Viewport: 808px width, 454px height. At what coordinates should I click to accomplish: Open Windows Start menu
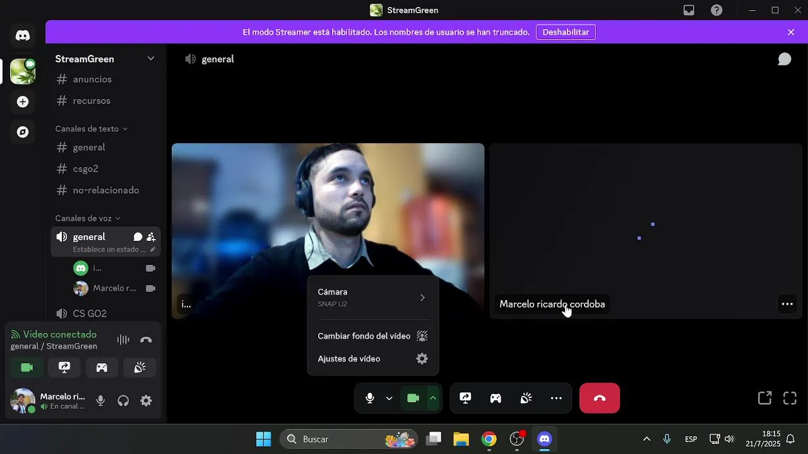tap(263, 439)
